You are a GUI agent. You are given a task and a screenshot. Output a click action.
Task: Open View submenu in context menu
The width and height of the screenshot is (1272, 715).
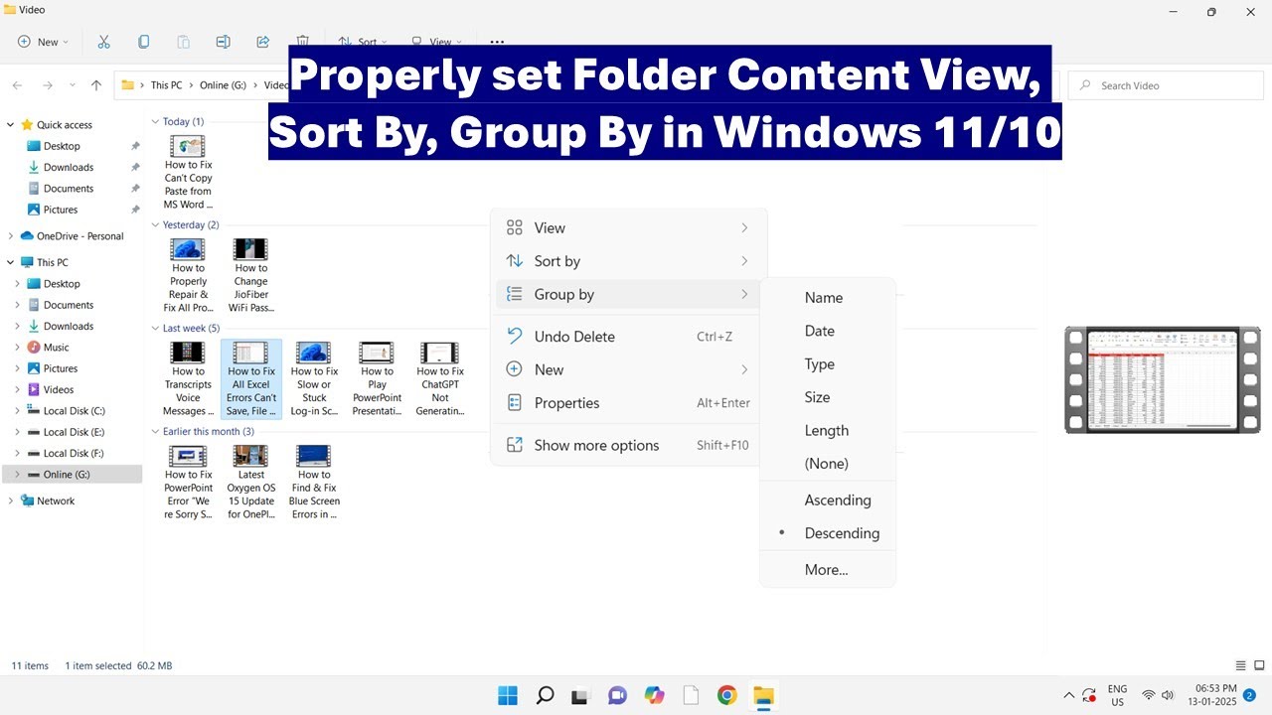(x=628, y=227)
